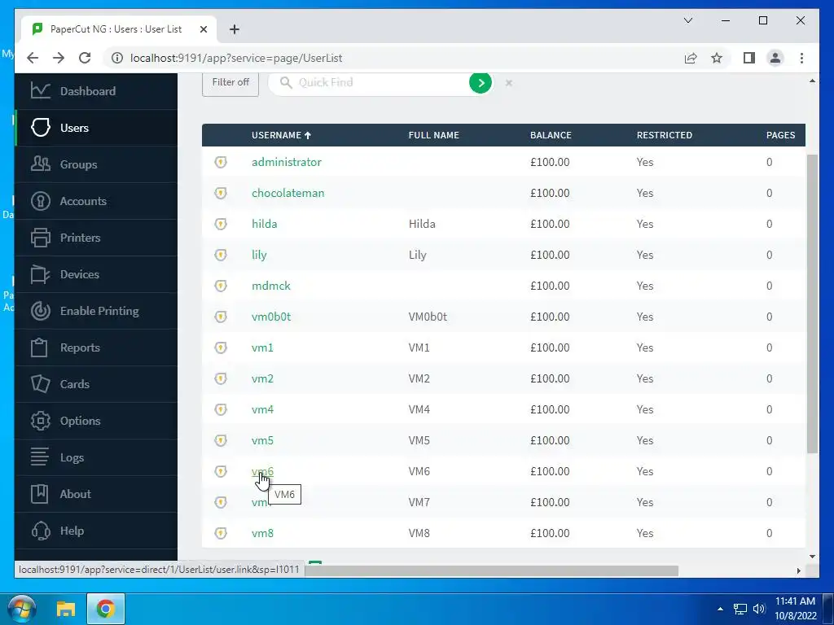This screenshot has width=834, height=625.
Task: Click the user shield icon for vm0b0t
Action: (221, 317)
